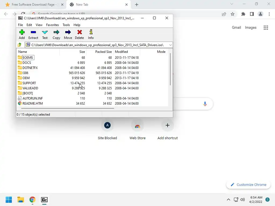The image size is (275, 206).
Task: Select the DOTNETFX folder
Action: tap(28, 68)
